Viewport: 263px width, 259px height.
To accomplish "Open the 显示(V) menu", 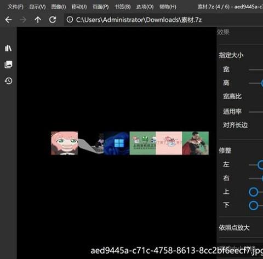I will pos(37,7).
